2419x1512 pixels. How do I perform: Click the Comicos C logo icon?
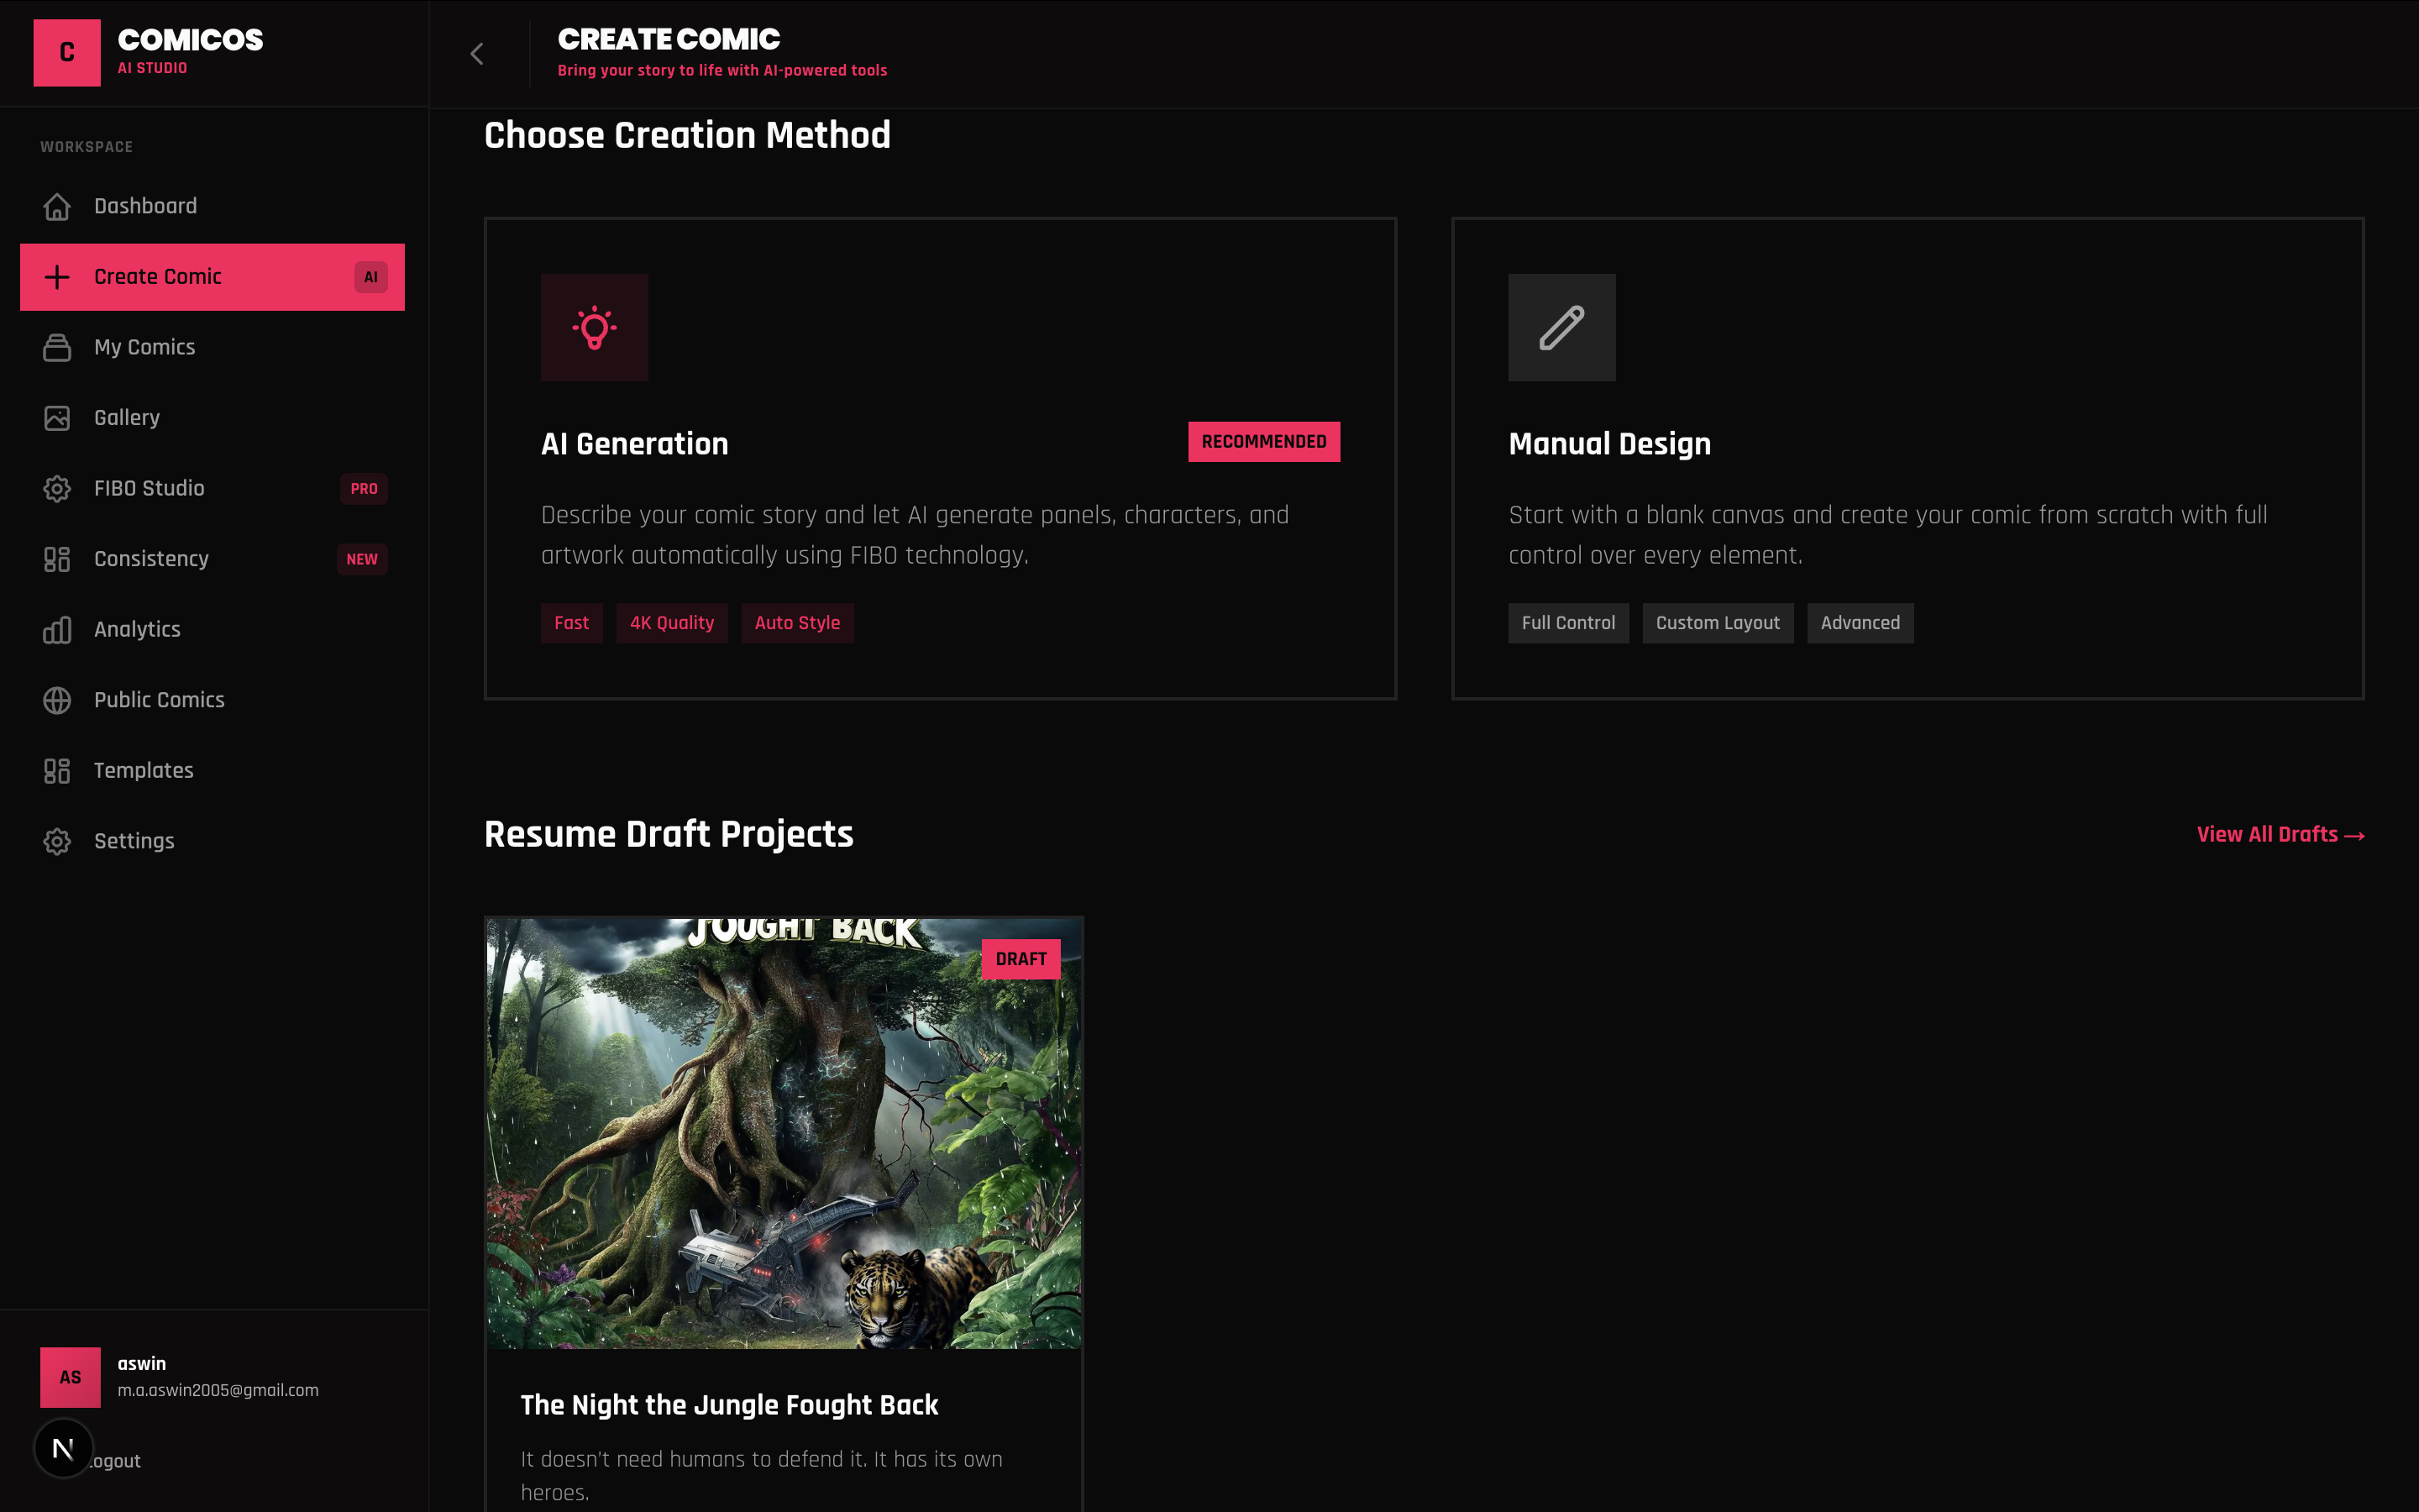point(67,53)
